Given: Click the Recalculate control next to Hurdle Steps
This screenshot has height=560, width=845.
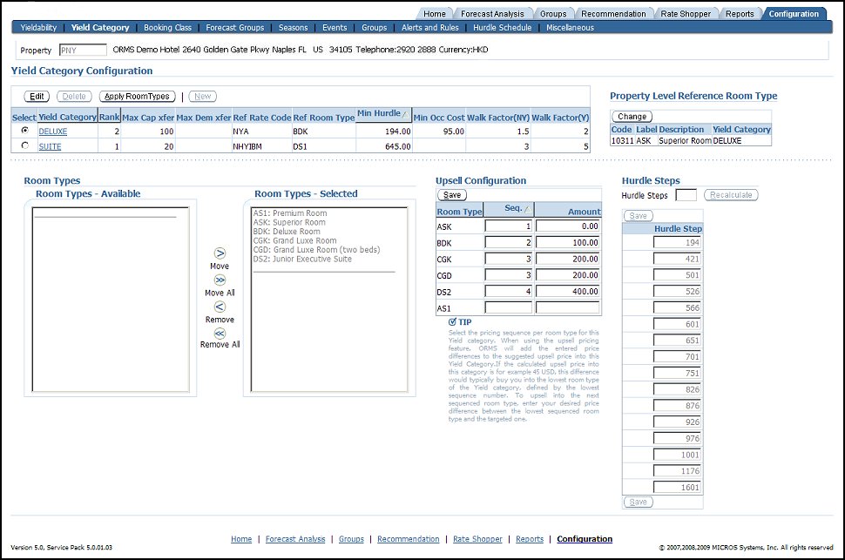Looking at the screenshot, I should click(x=730, y=195).
